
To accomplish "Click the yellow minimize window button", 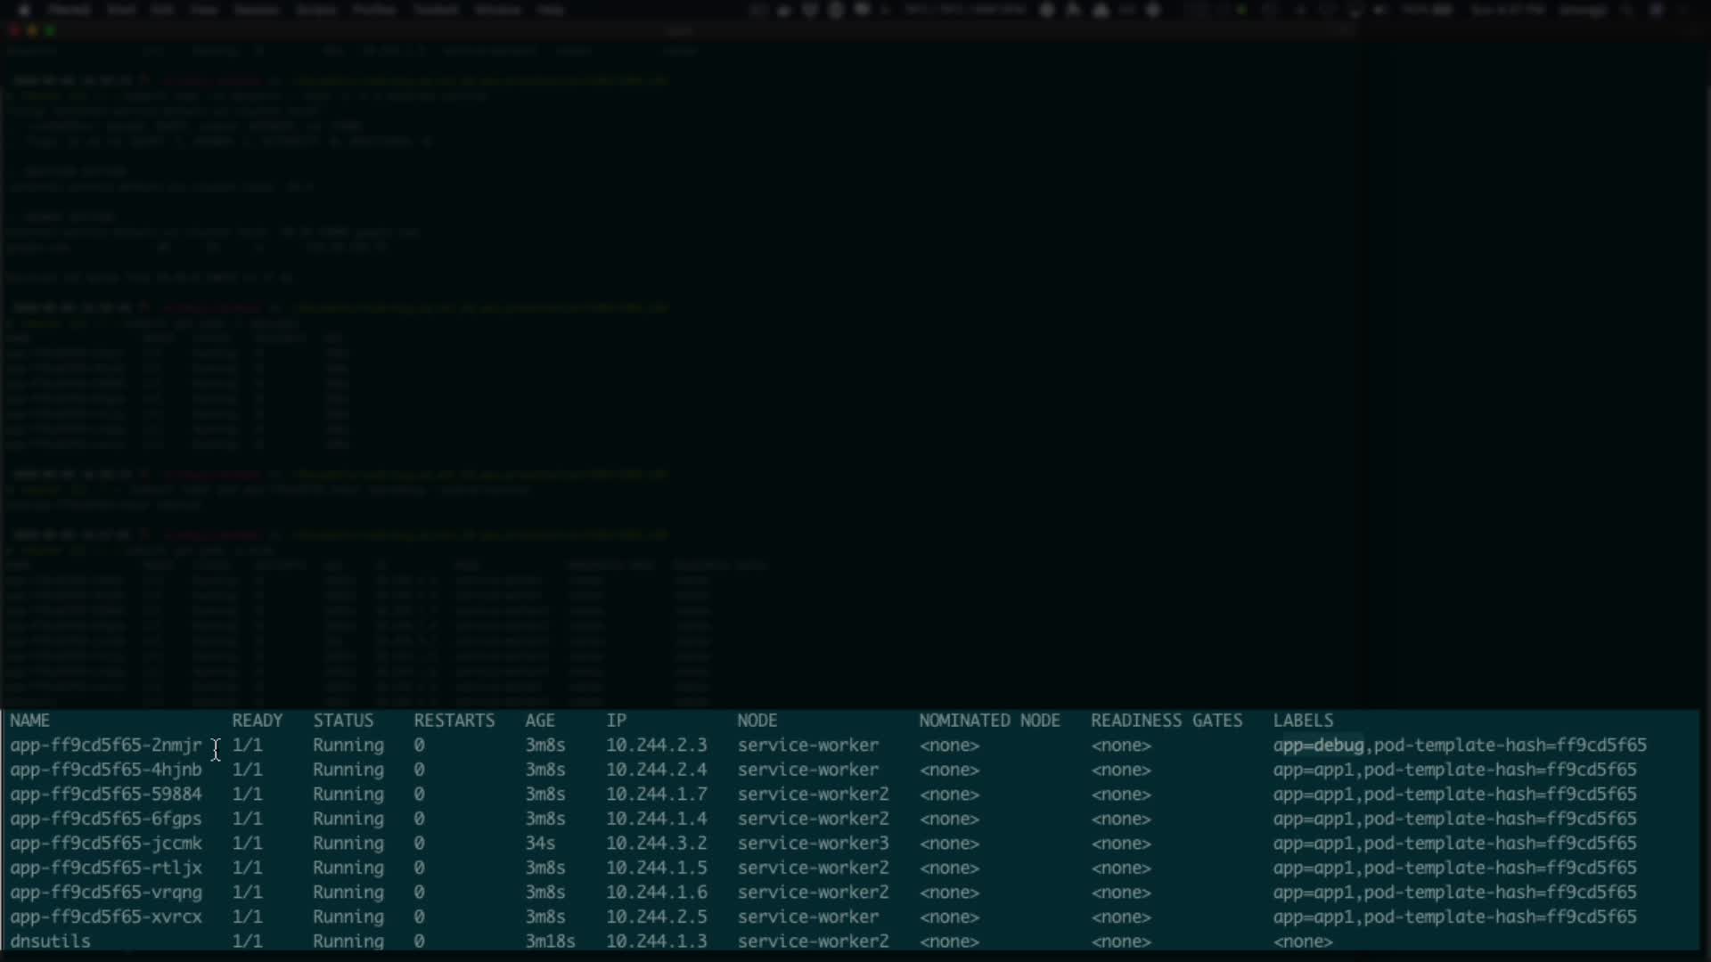I will click(x=33, y=31).
